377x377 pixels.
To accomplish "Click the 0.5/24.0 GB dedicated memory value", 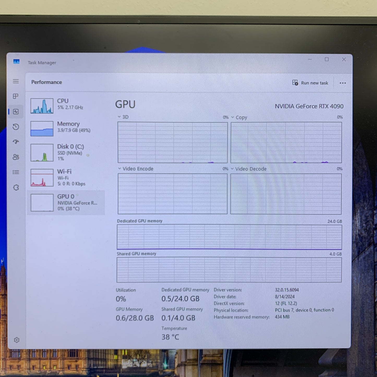I will (x=180, y=299).
